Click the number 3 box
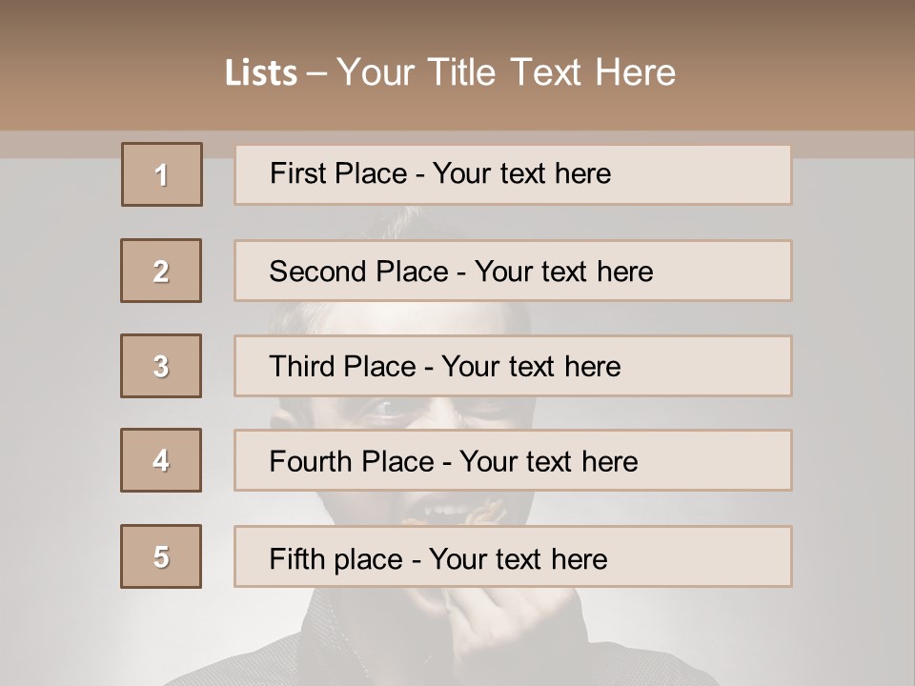Screen dimensions: 915x686 pos(161,366)
